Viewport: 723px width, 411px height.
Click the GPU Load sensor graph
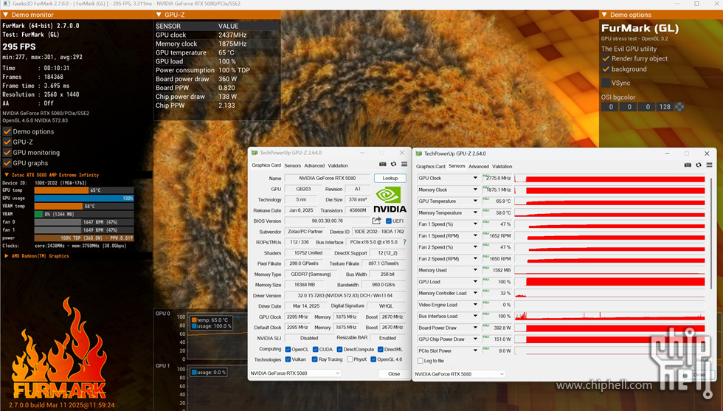click(610, 282)
